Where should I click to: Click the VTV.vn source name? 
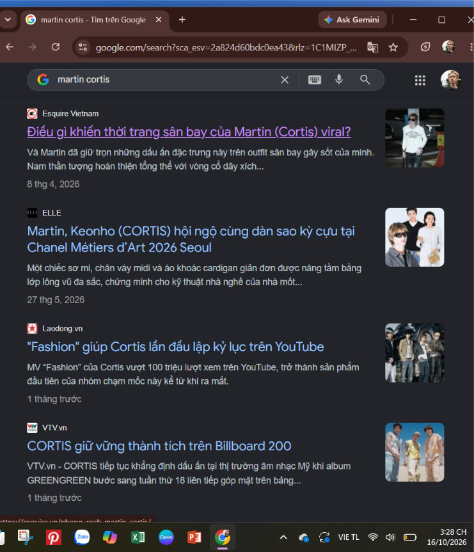coord(54,428)
